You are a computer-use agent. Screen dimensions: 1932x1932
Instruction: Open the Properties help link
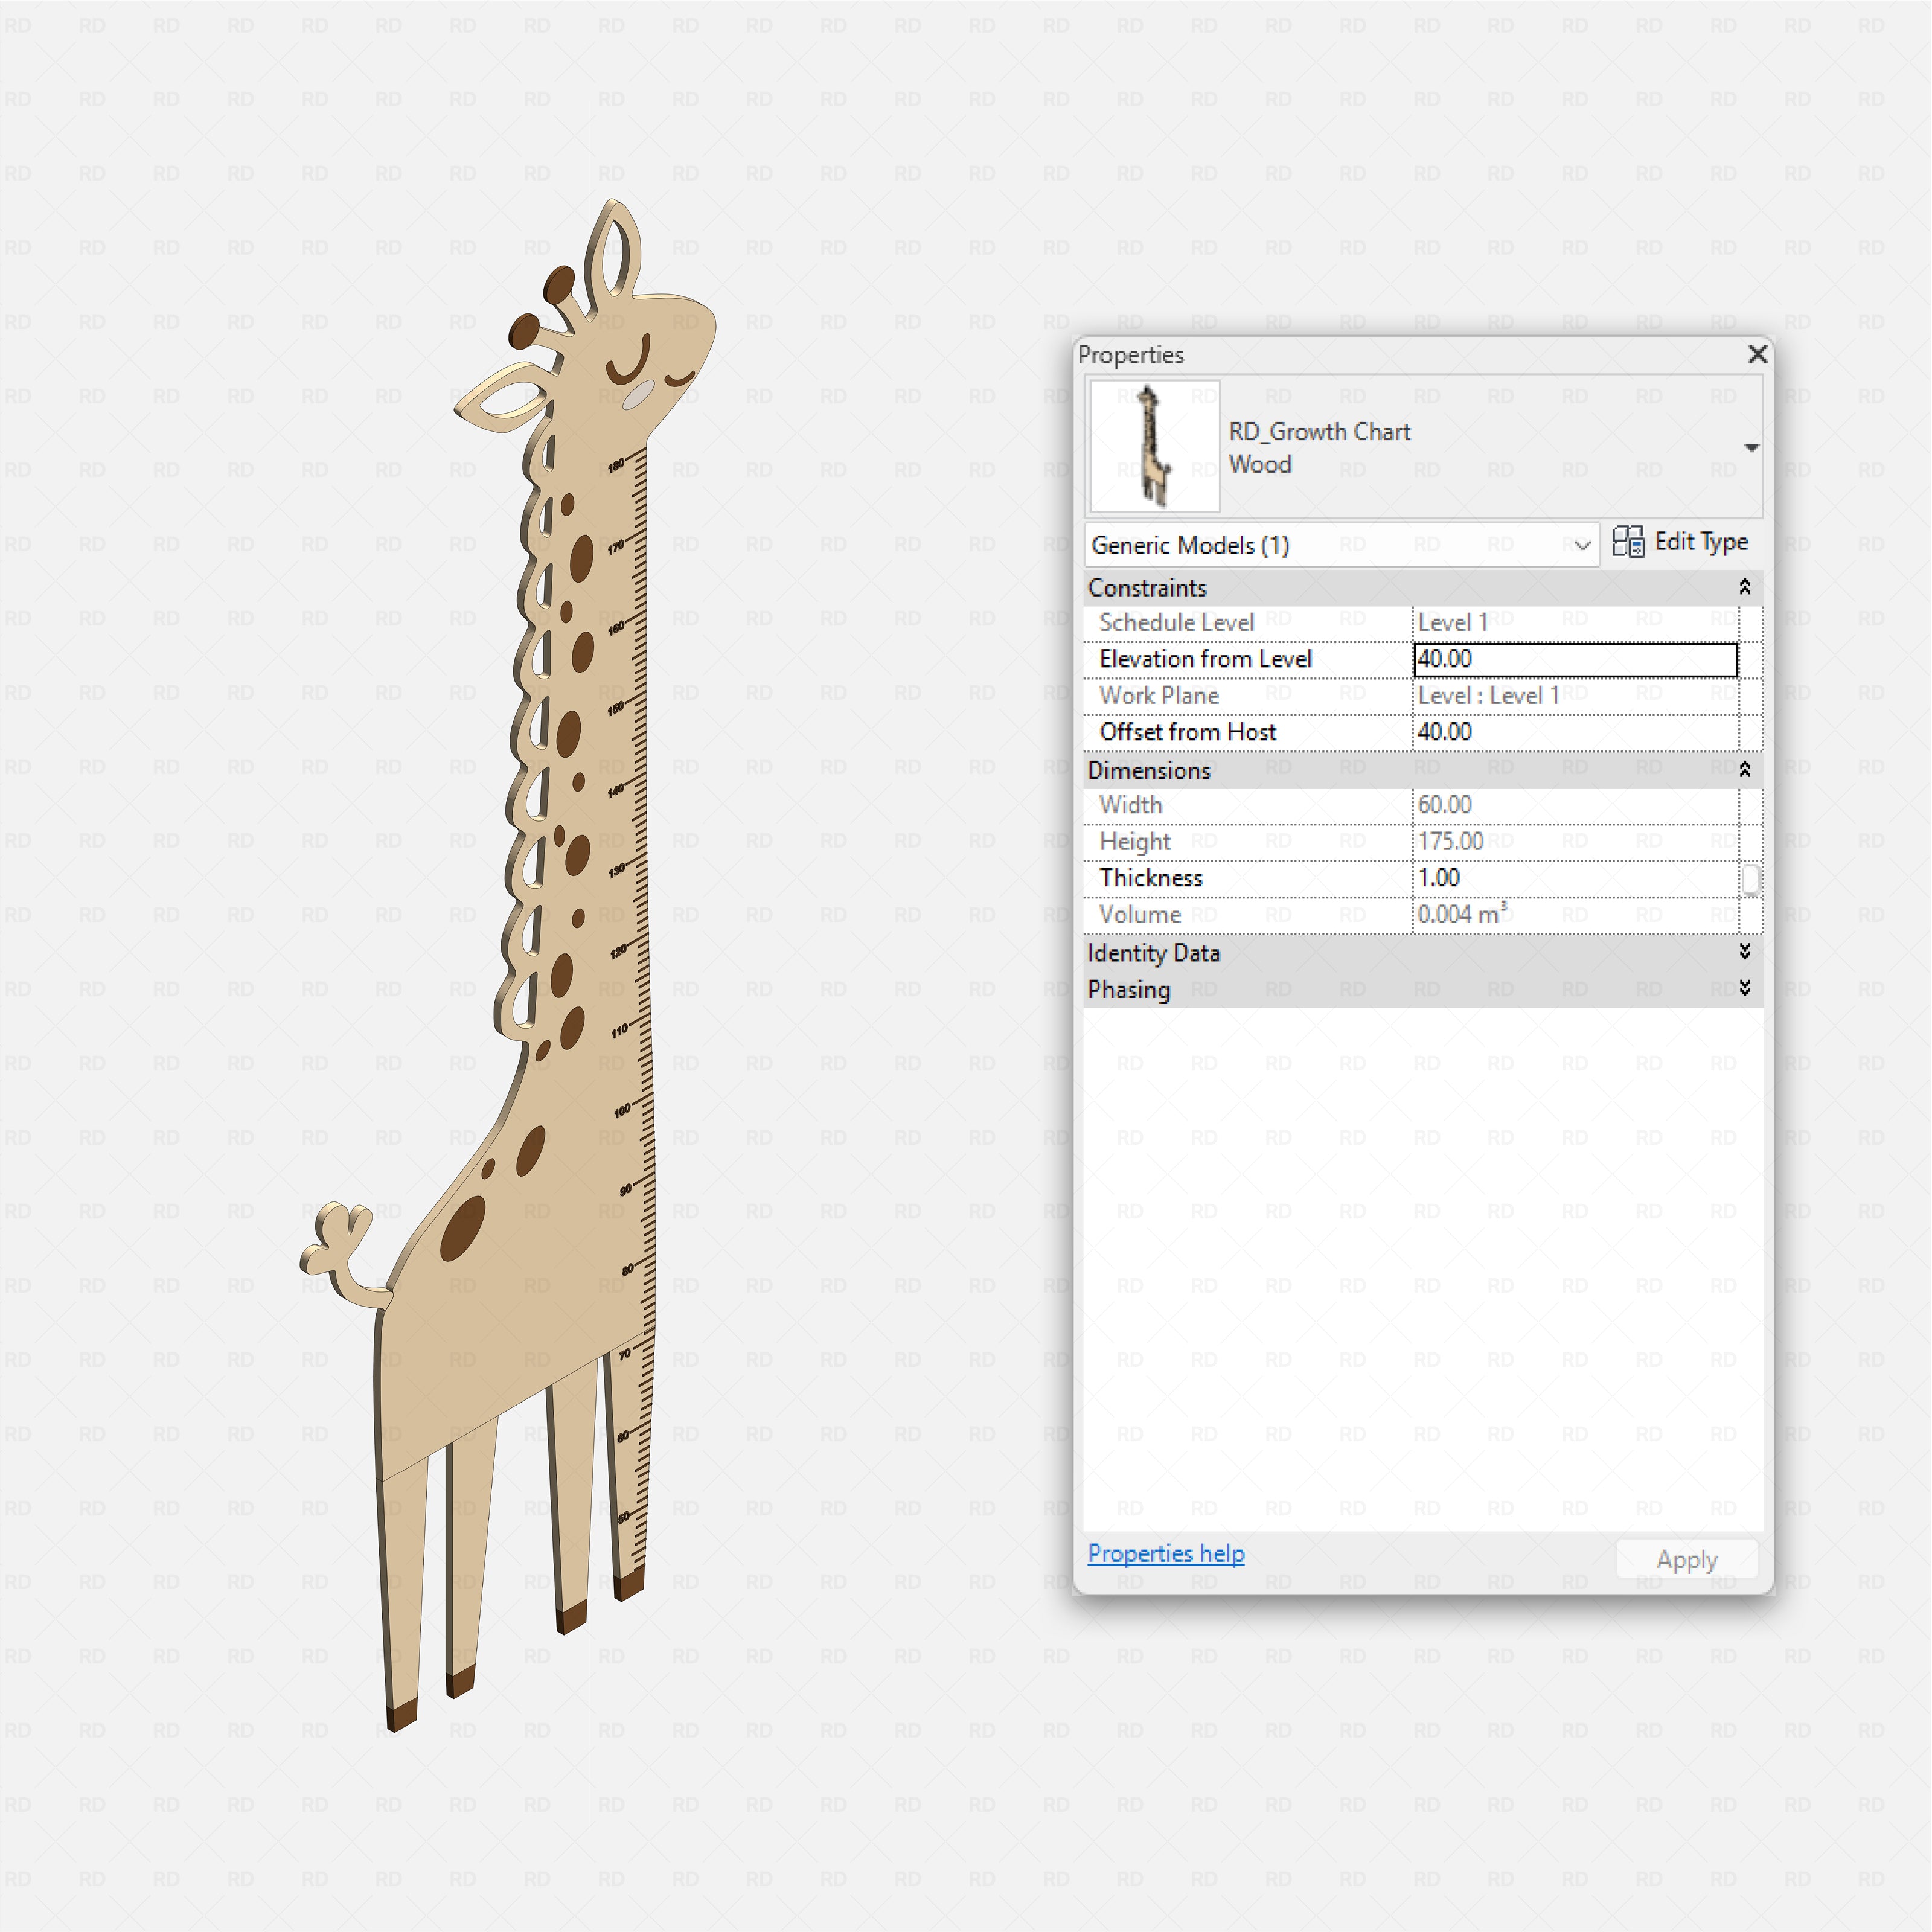[1165, 1553]
